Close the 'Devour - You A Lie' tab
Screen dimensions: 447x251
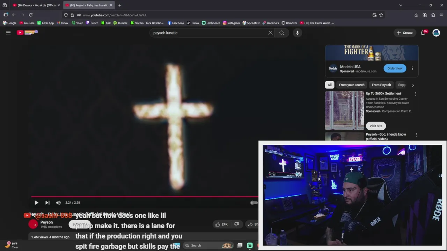(58, 5)
